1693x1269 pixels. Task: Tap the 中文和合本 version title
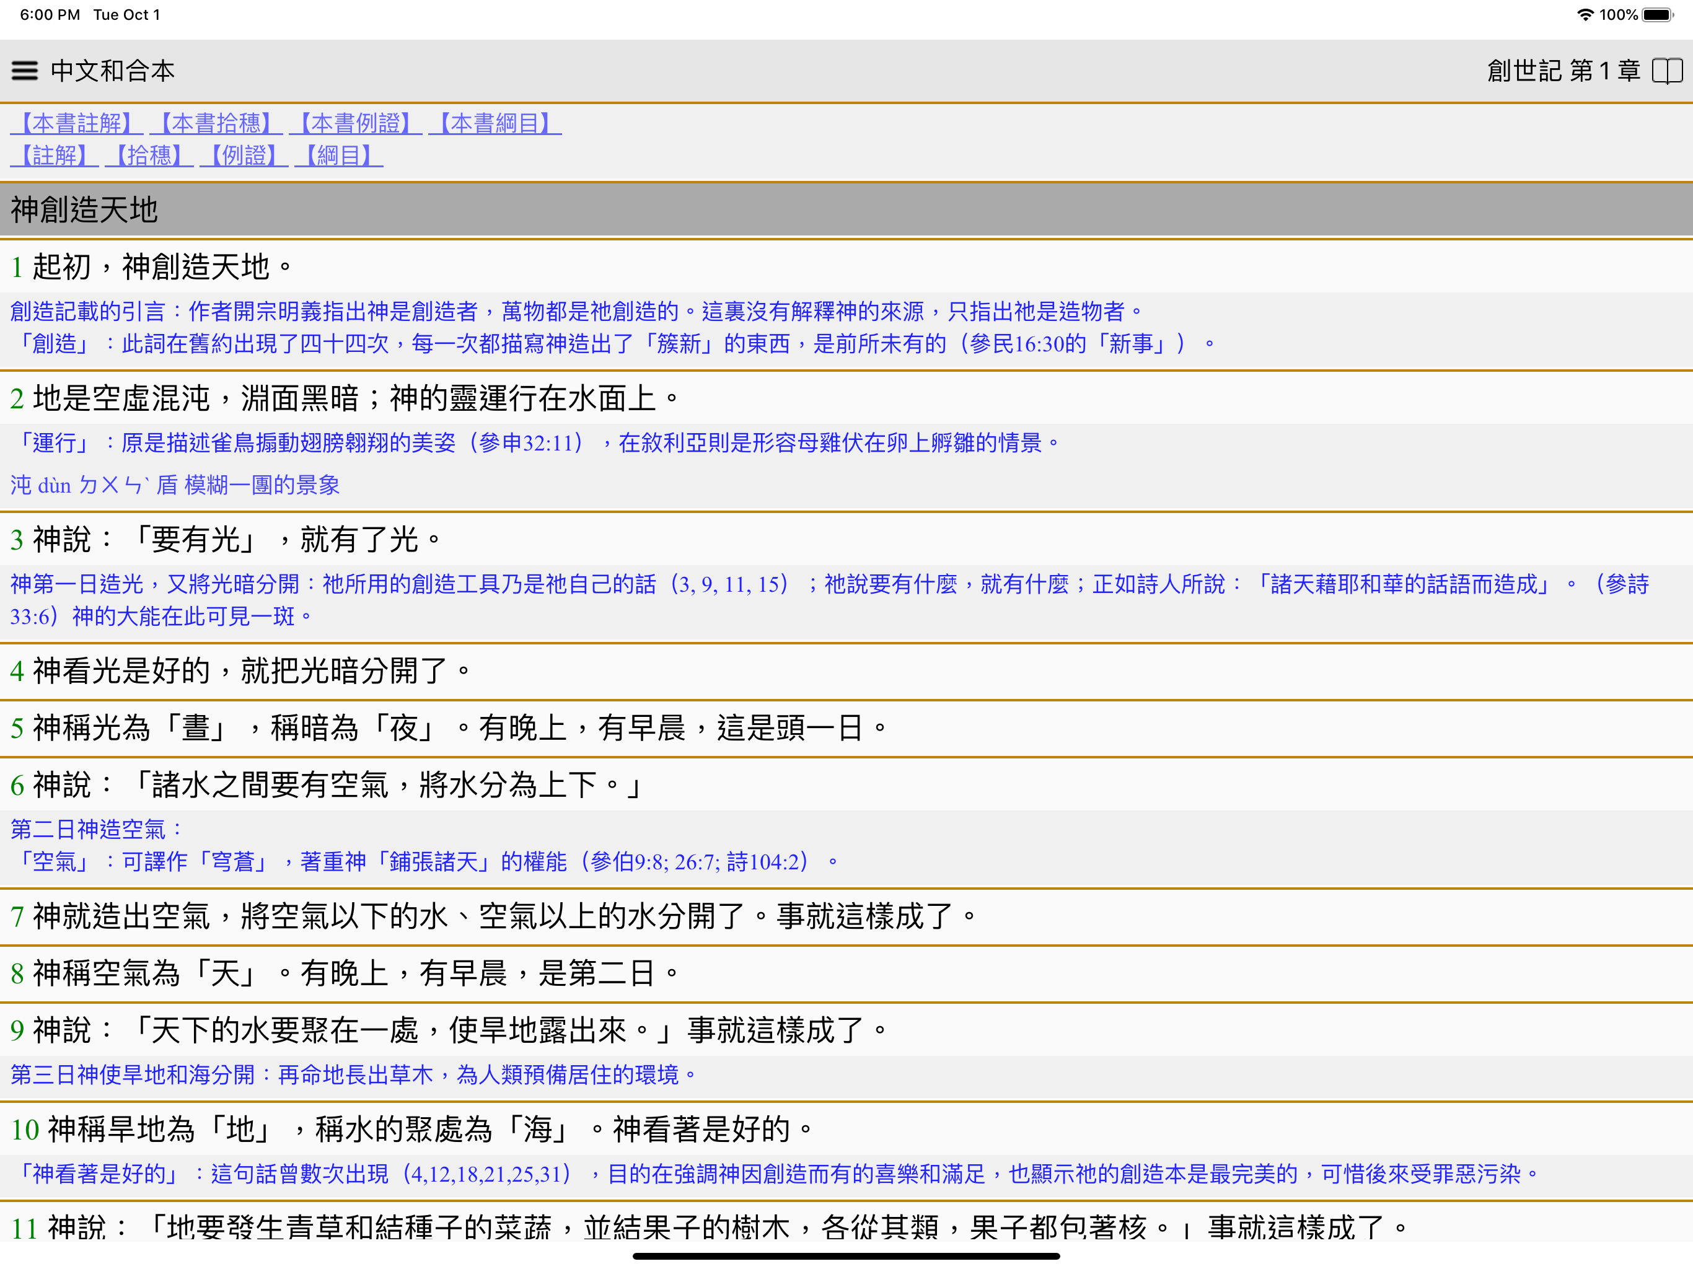click(x=113, y=71)
